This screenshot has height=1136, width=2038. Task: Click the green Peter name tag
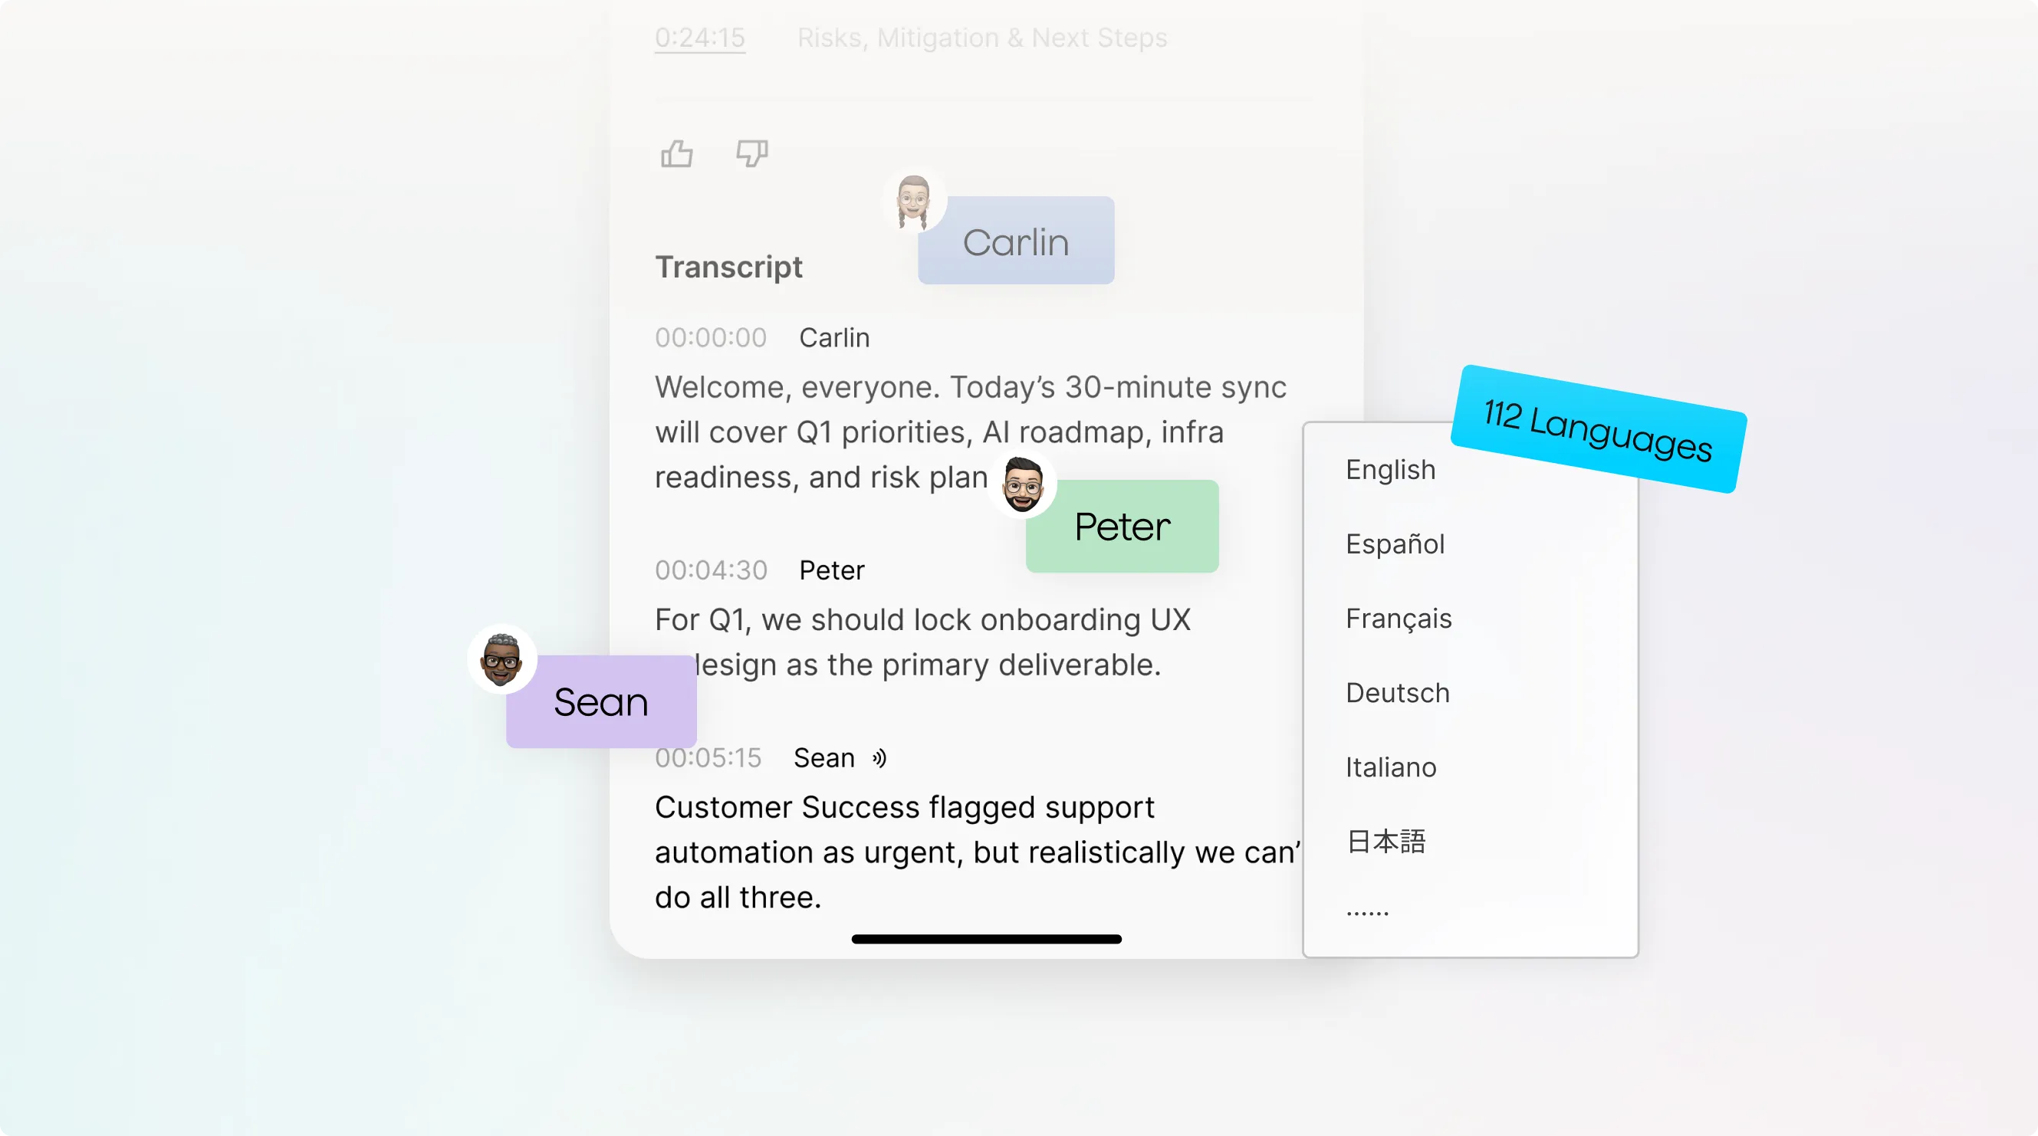click(x=1122, y=527)
